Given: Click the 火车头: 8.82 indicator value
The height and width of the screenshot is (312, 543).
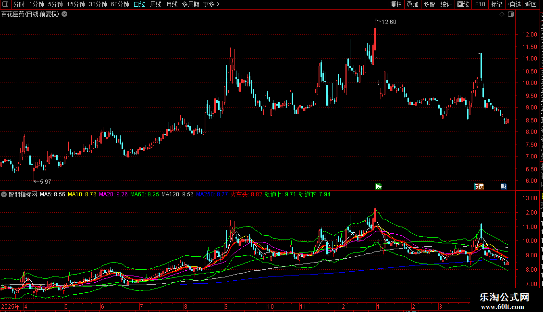Looking at the screenshot, I should pyautogui.click(x=246, y=194).
